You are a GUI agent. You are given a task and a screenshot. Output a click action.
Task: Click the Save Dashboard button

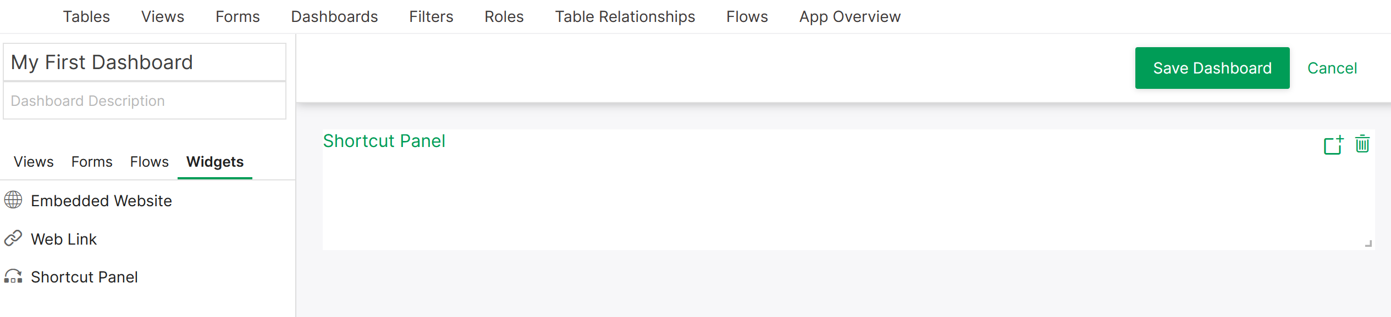point(1212,67)
